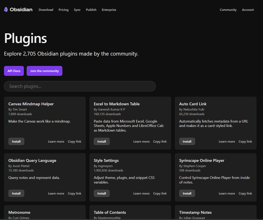Screen dimensions: 263x220
Task: Copy link for Style Settings
Action: (x=160, y=194)
